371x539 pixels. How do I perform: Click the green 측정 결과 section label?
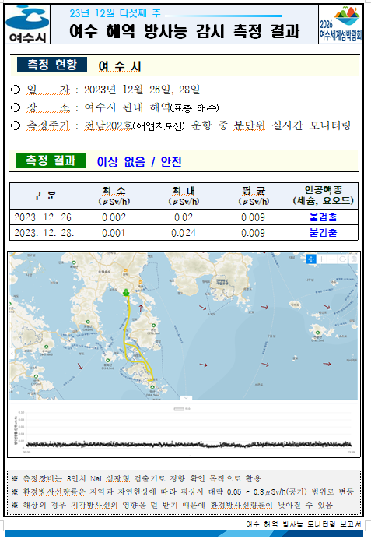pos(51,160)
